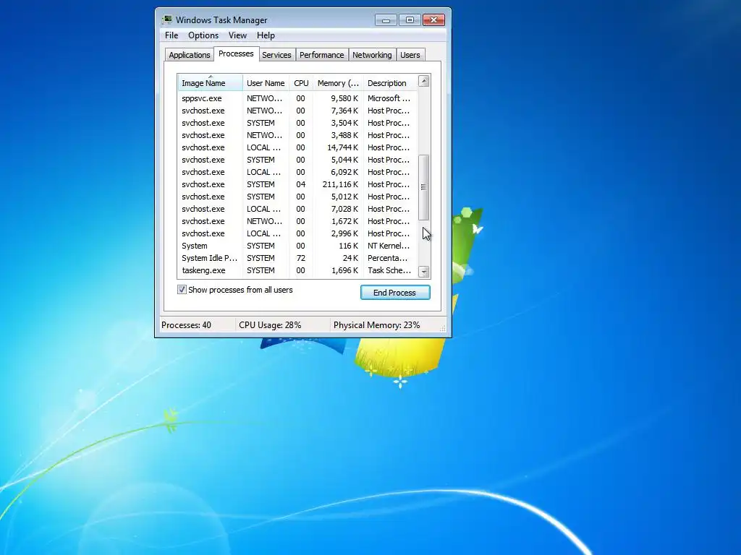Click the window resize grip corner
741x555 pixels.
pos(442,329)
